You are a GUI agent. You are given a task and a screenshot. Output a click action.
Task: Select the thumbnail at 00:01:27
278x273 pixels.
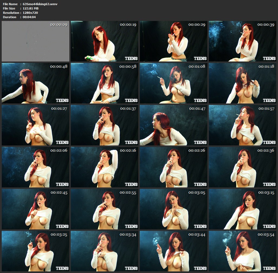coord(35,125)
